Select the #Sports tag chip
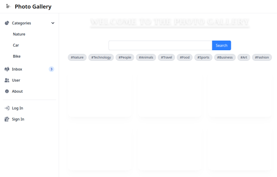277x177 pixels. tap(203, 57)
